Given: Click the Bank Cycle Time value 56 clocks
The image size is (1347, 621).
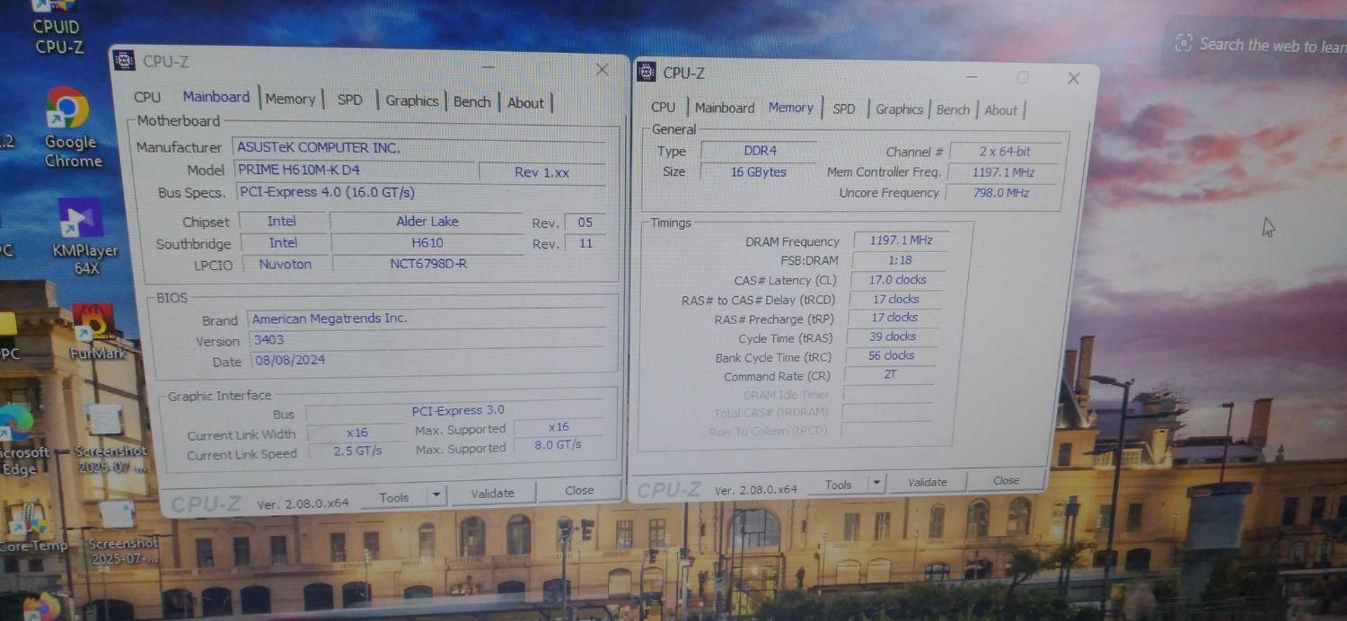Looking at the screenshot, I should click(x=891, y=355).
